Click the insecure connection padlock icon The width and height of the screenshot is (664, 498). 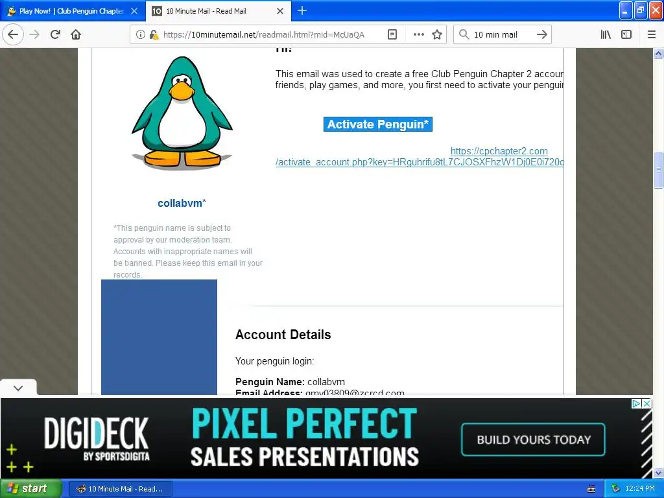pos(153,35)
